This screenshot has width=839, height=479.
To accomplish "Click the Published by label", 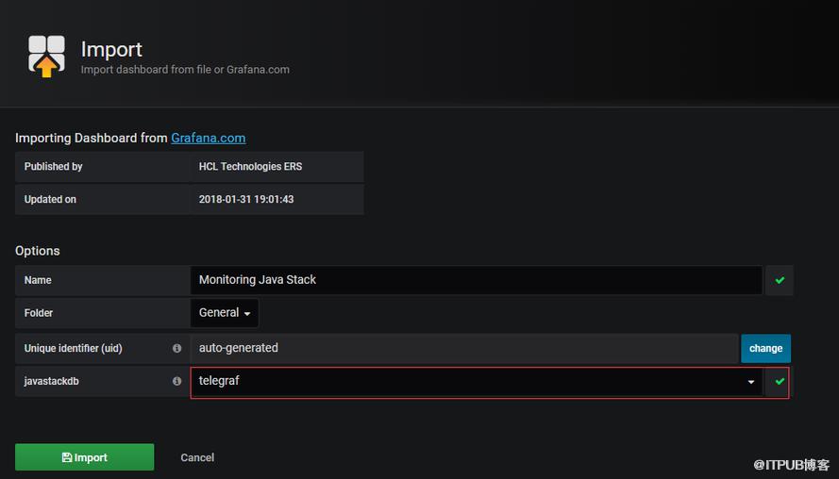I will [x=54, y=166].
